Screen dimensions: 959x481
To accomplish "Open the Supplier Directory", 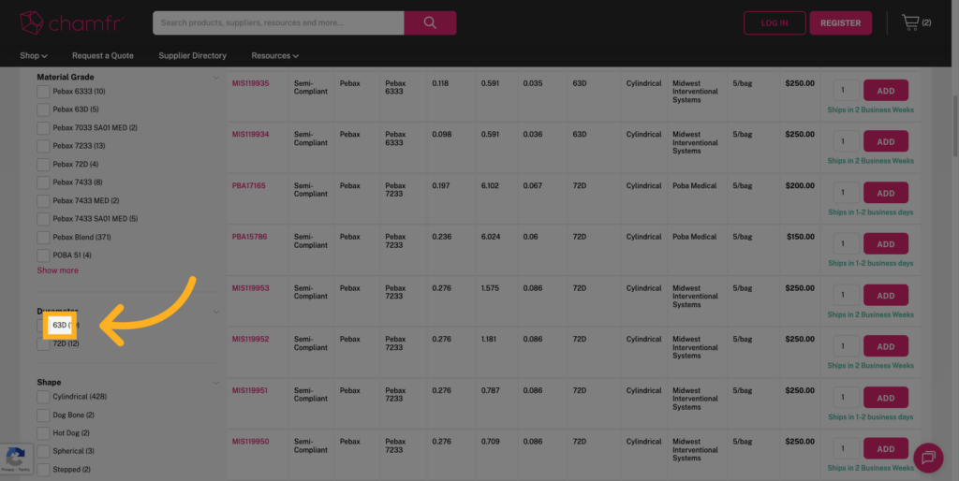I will click(192, 55).
